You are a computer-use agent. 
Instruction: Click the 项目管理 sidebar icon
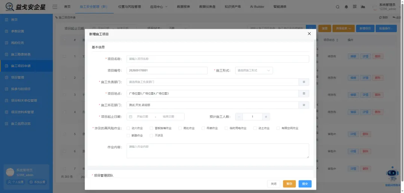point(7,77)
